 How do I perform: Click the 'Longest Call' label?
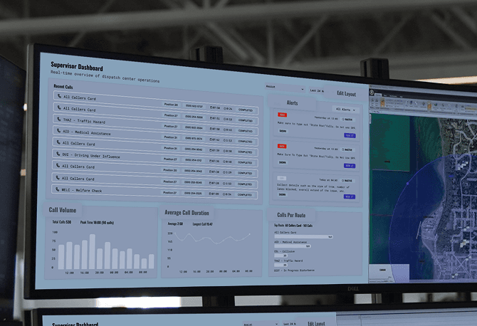pos(203,224)
